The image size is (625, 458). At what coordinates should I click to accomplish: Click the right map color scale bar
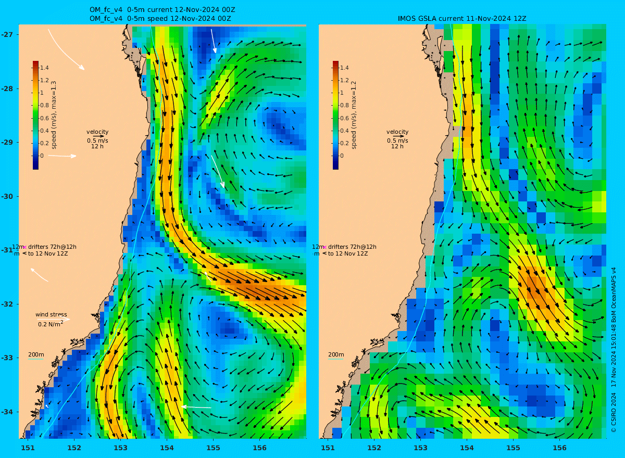click(x=335, y=115)
